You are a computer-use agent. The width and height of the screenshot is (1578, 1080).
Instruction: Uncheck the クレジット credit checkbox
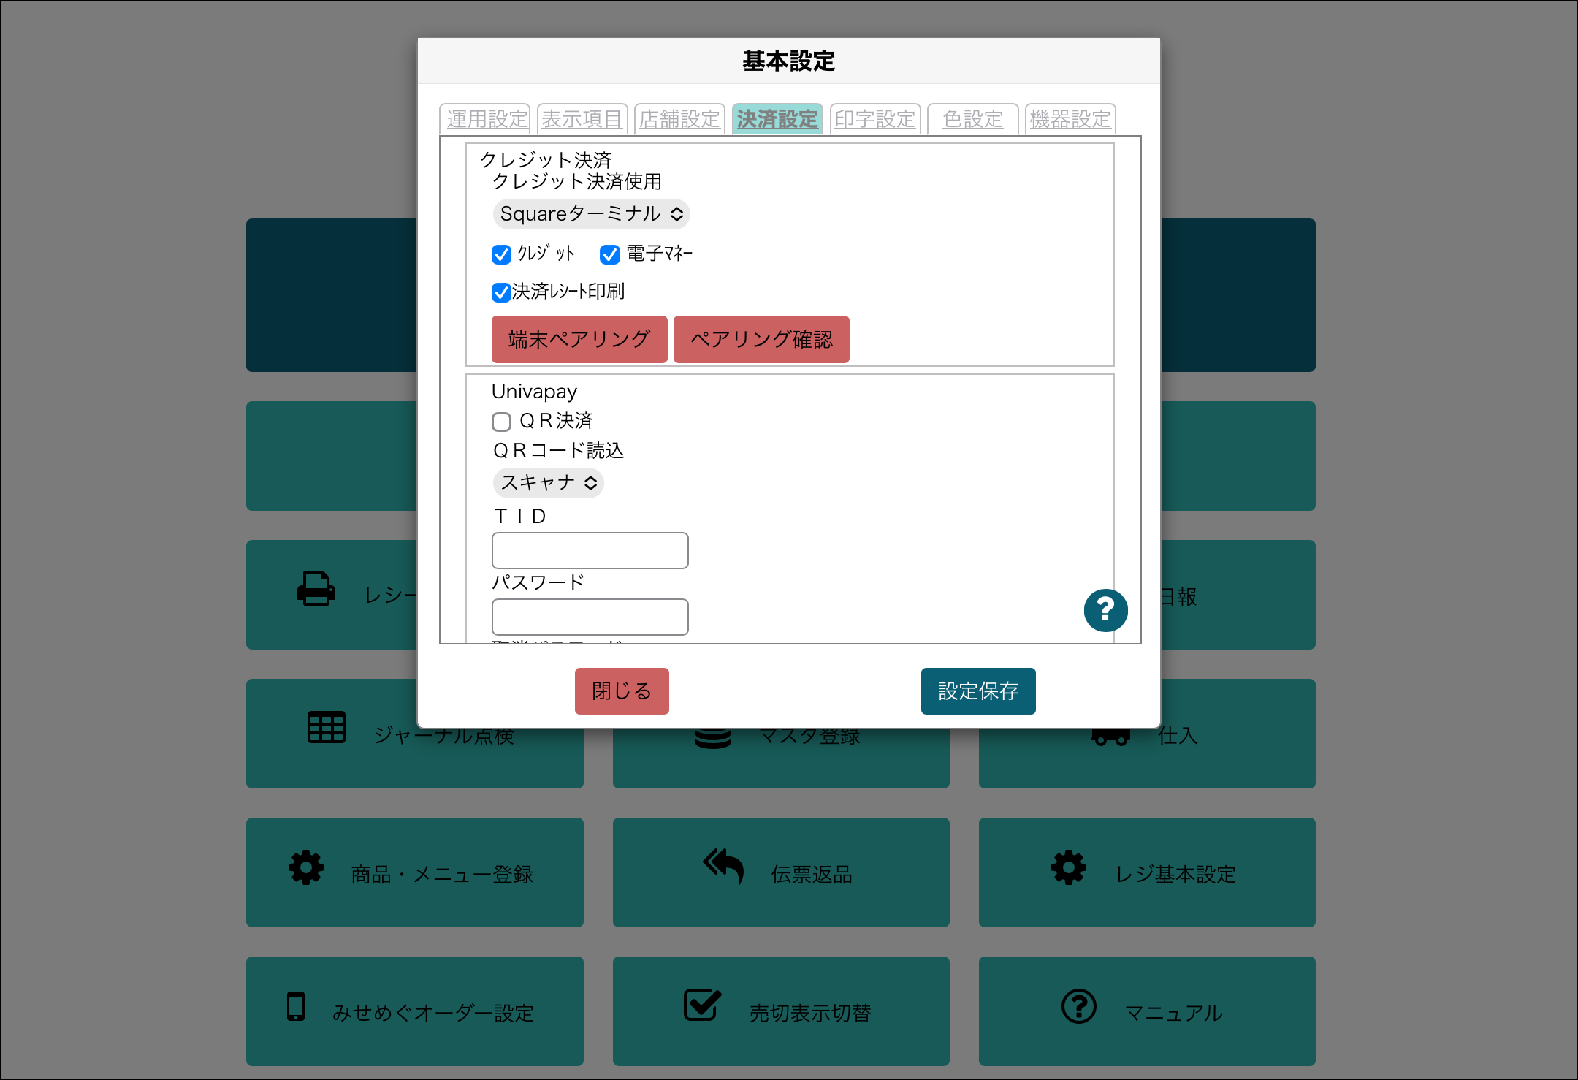tap(501, 254)
